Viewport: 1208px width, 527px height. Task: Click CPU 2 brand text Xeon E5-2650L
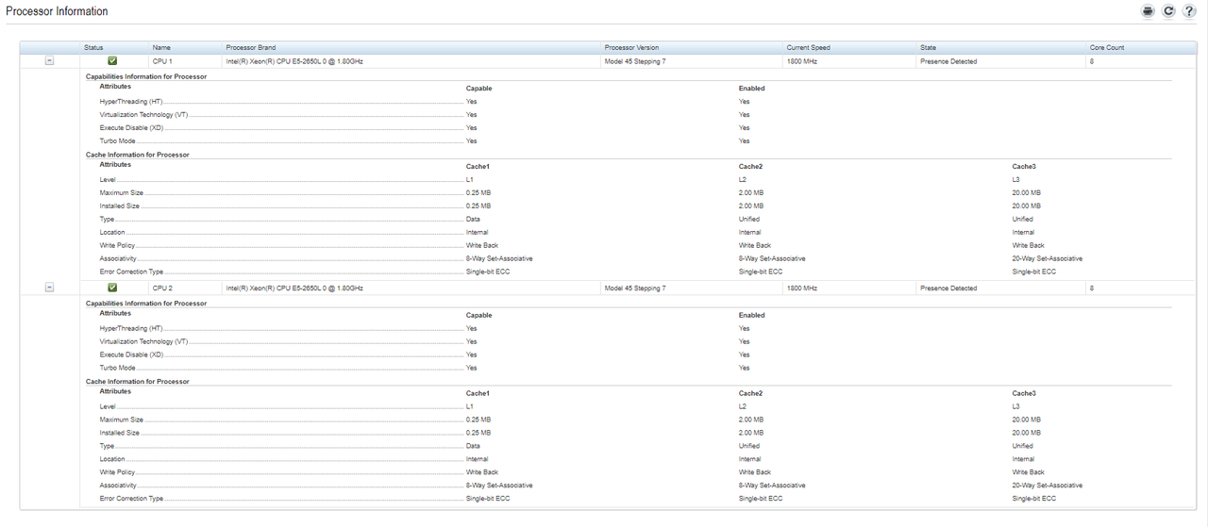pos(294,288)
